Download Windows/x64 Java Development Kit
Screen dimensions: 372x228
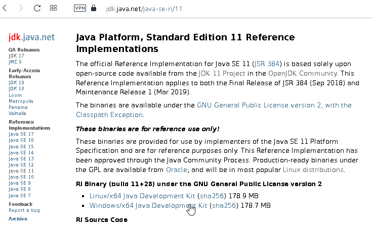[x=148, y=205]
